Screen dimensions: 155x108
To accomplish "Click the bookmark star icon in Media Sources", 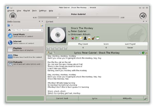I will pos(42,25).
